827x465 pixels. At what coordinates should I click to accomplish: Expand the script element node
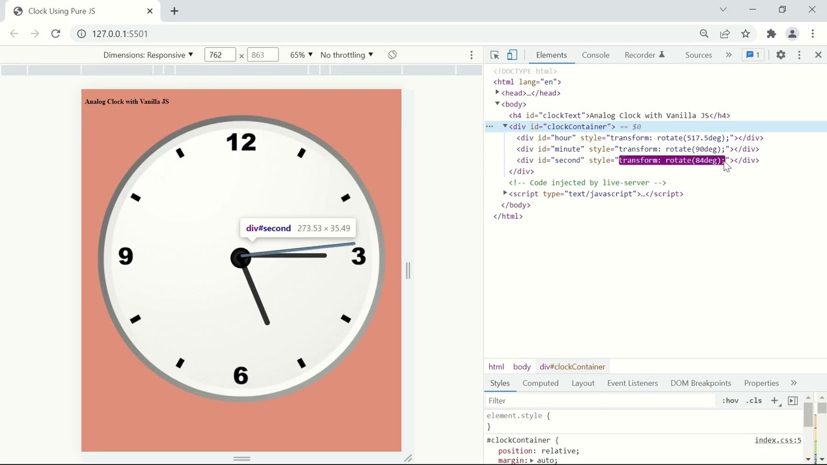click(x=505, y=193)
